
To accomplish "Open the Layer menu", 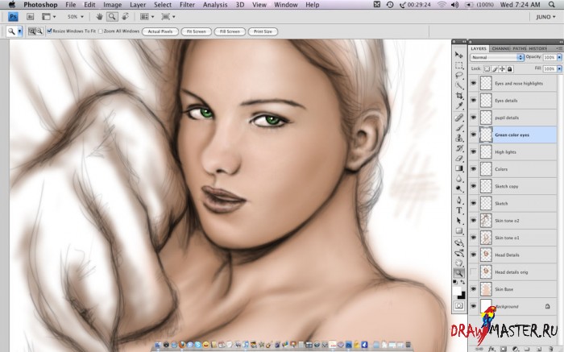I will [x=138, y=5].
